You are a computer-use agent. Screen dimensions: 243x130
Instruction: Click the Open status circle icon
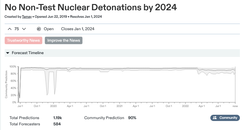point(39,29)
